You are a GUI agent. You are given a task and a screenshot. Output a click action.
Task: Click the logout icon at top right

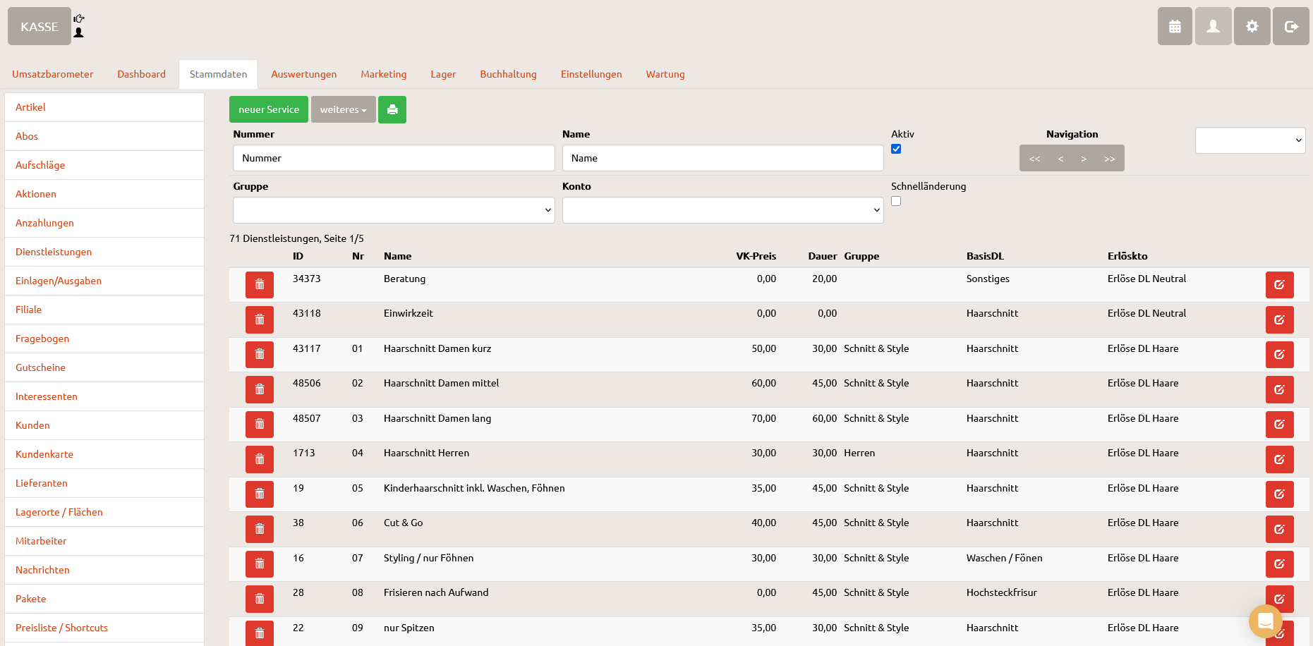point(1290,26)
